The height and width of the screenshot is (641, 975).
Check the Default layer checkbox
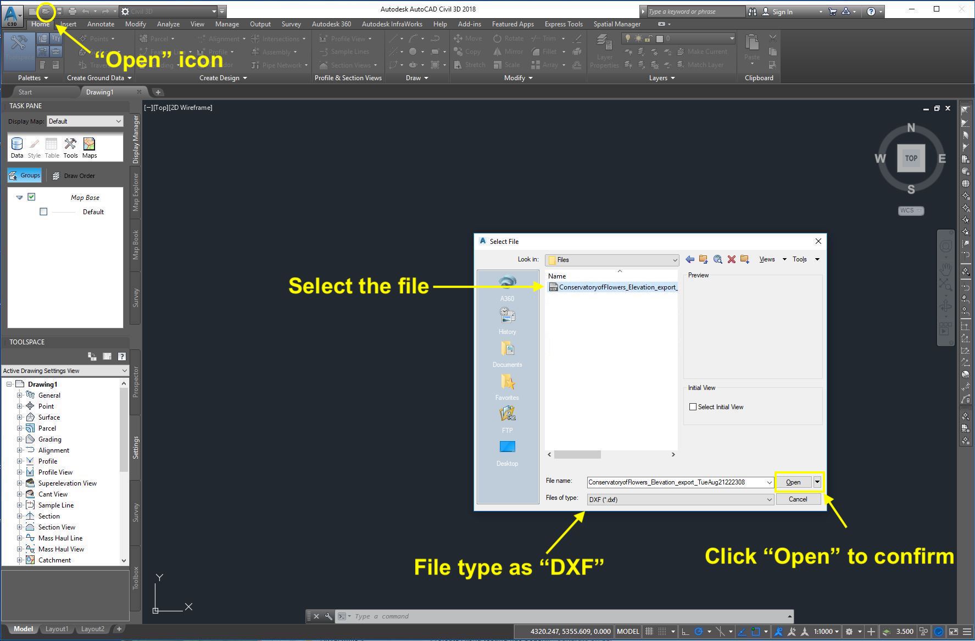pos(43,211)
